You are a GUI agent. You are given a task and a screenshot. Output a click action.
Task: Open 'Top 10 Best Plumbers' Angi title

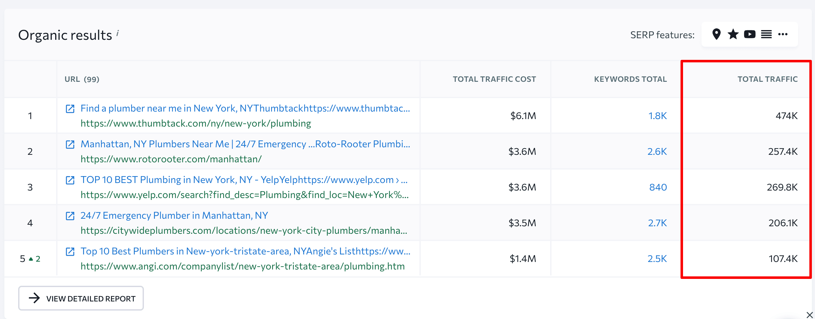245,251
